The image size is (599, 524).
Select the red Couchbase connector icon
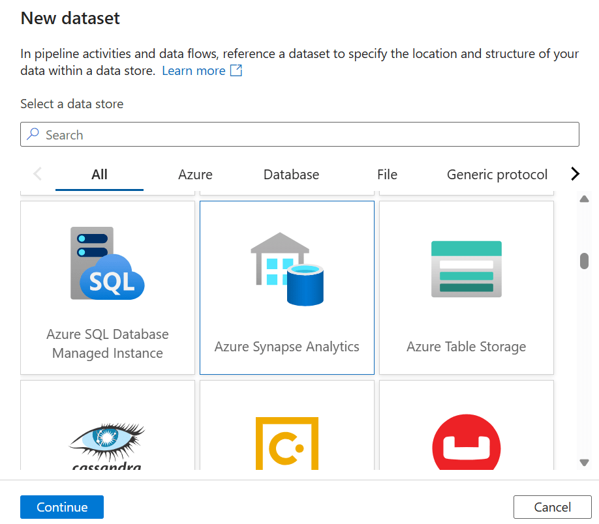point(466,443)
